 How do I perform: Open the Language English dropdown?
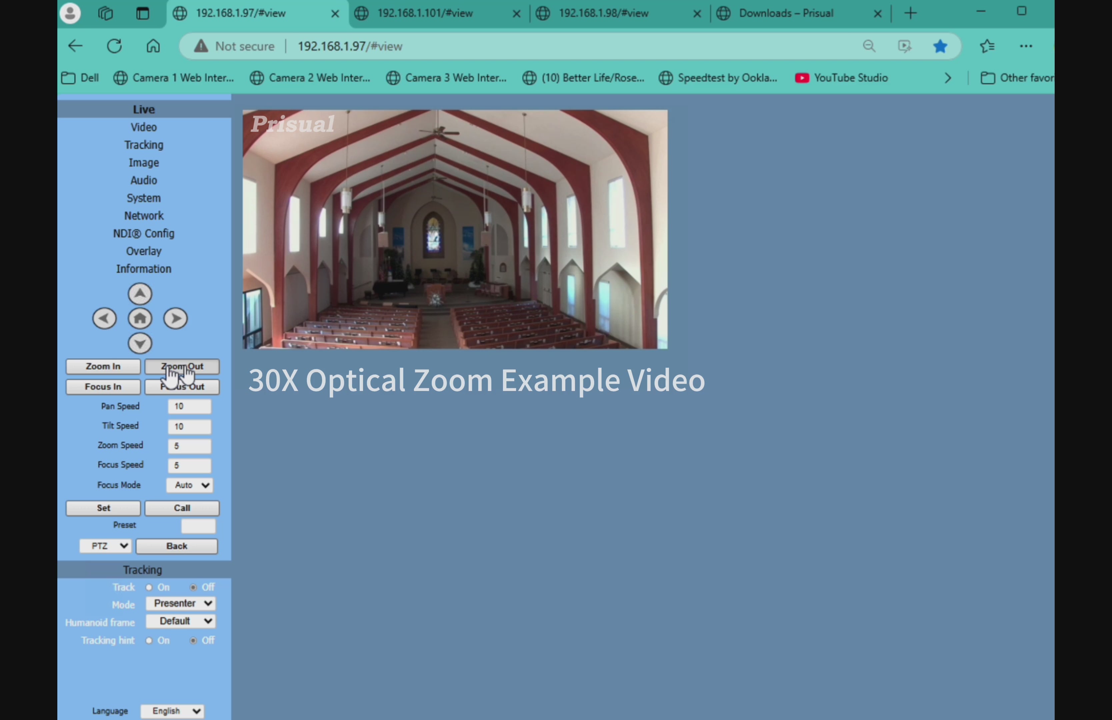172,711
